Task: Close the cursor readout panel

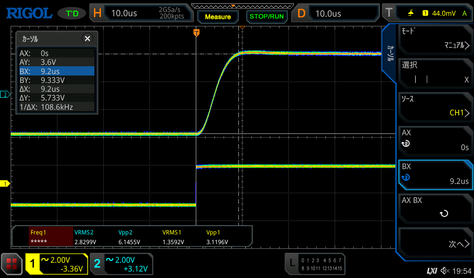Action: [87, 39]
